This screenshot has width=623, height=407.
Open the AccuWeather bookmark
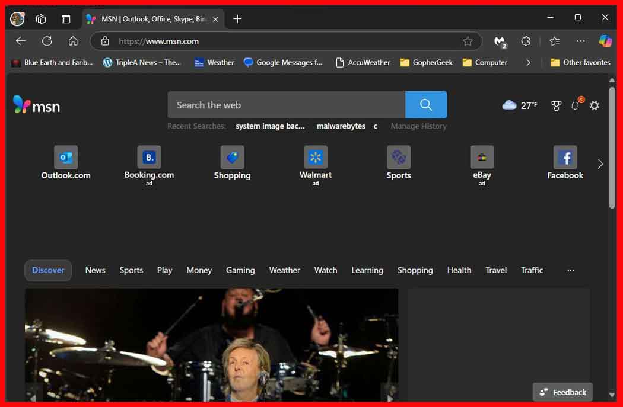coord(363,63)
